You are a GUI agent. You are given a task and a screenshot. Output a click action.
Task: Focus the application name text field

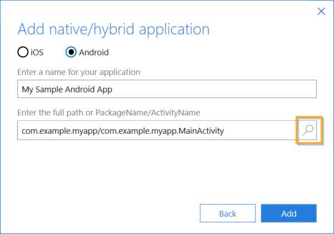click(167, 89)
